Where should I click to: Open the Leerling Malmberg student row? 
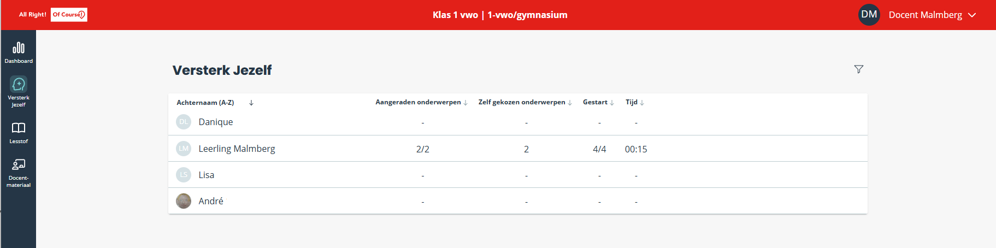tap(518, 149)
